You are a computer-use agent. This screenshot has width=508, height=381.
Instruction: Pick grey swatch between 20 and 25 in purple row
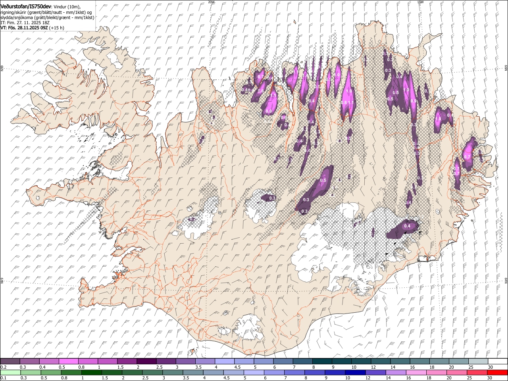458,362
